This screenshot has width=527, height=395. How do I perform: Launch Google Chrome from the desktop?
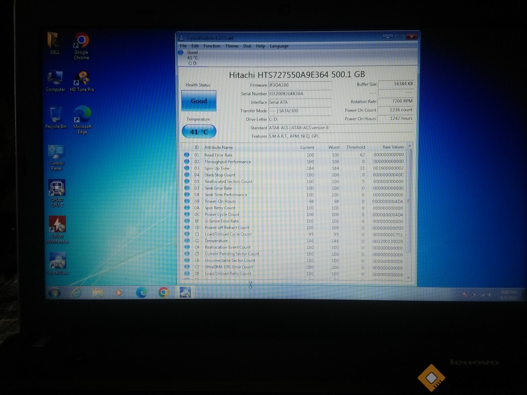point(81,46)
